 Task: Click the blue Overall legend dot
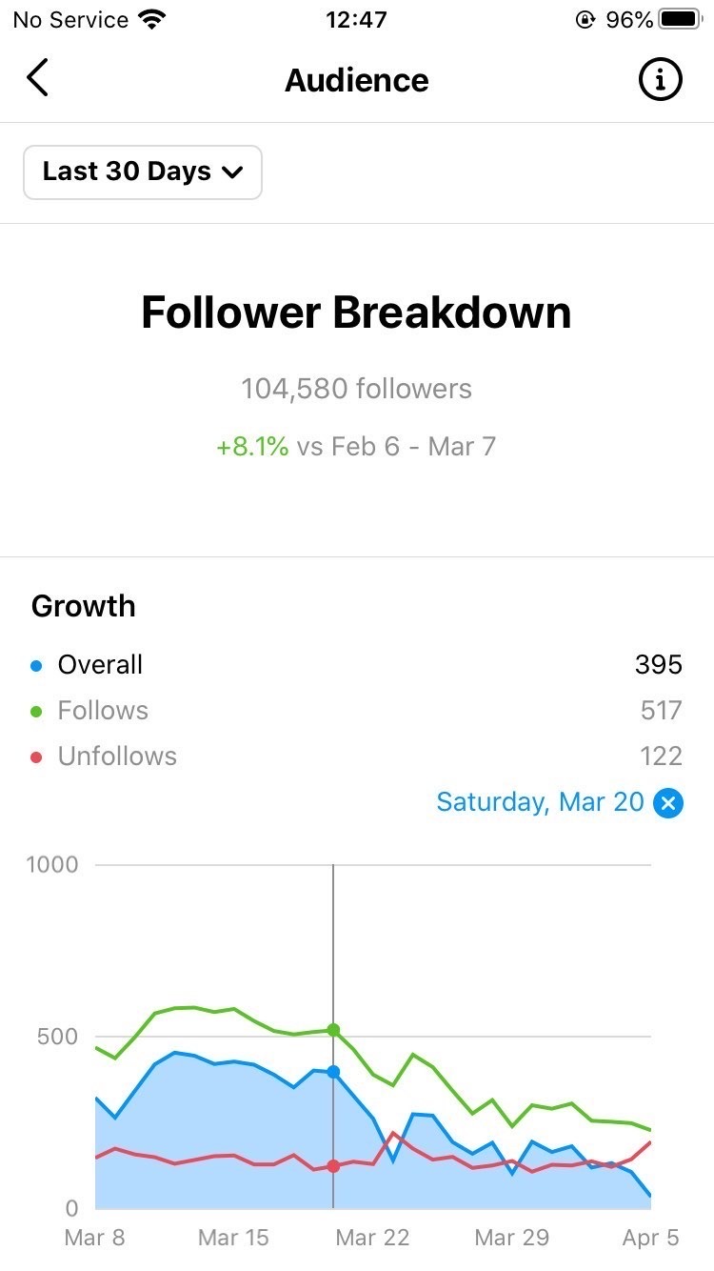(x=37, y=665)
